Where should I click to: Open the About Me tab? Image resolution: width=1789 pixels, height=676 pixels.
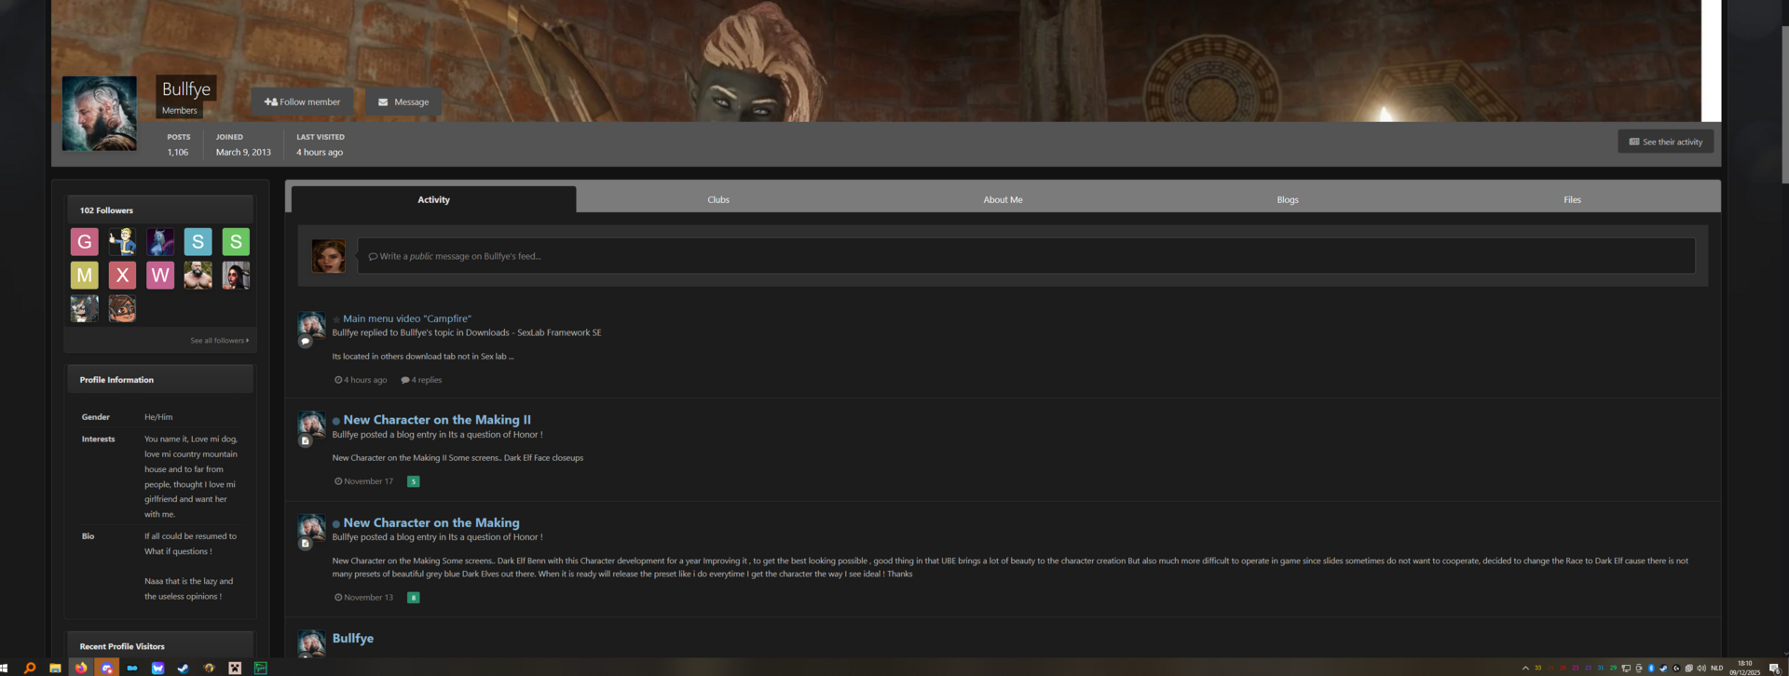click(1003, 199)
